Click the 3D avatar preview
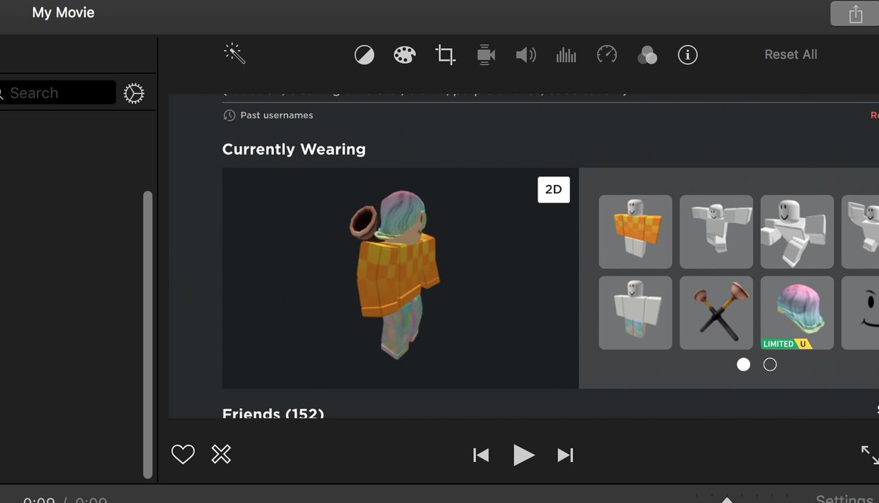Image resolution: width=879 pixels, height=503 pixels. point(400,279)
